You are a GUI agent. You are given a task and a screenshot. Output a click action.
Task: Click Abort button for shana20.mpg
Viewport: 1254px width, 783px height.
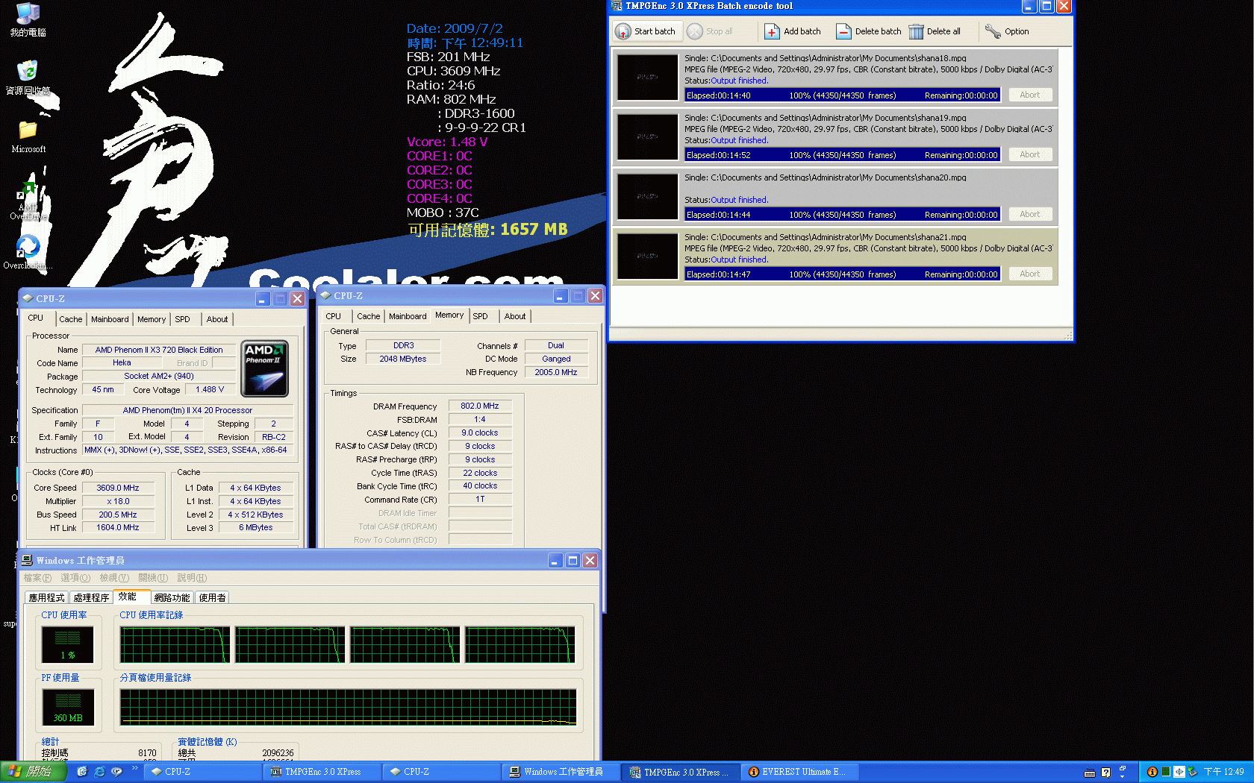[x=1030, y=214]
